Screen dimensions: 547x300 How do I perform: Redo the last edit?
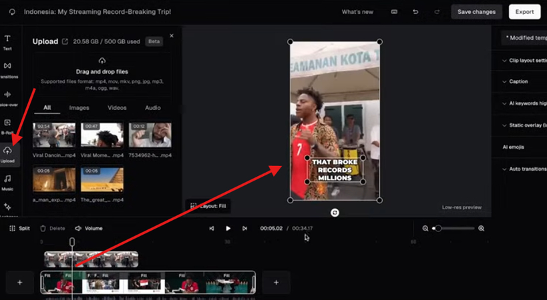pos(437,12)
